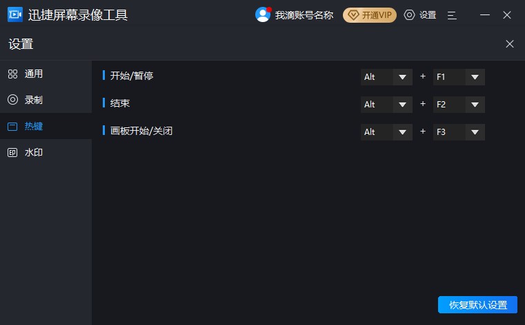Viewport: 525px width, 325px height.
Task: Select the 热键 hotkey icon in sidebar
Action: 12,126
